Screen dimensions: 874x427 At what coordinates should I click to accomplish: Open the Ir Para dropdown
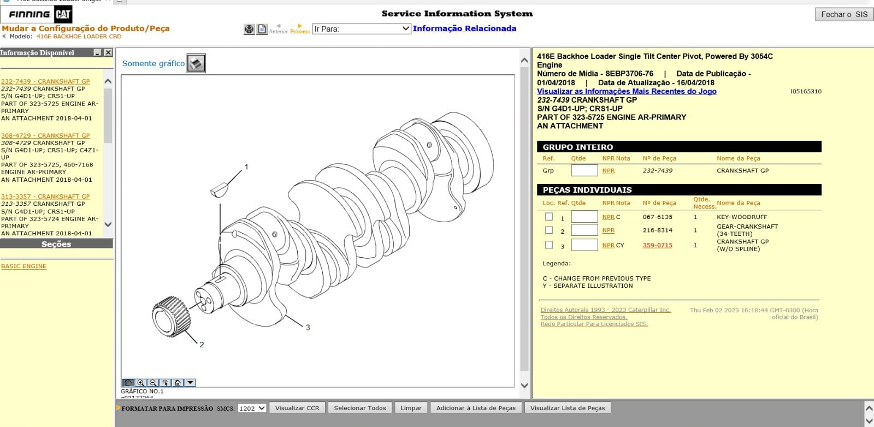(361, 29)
